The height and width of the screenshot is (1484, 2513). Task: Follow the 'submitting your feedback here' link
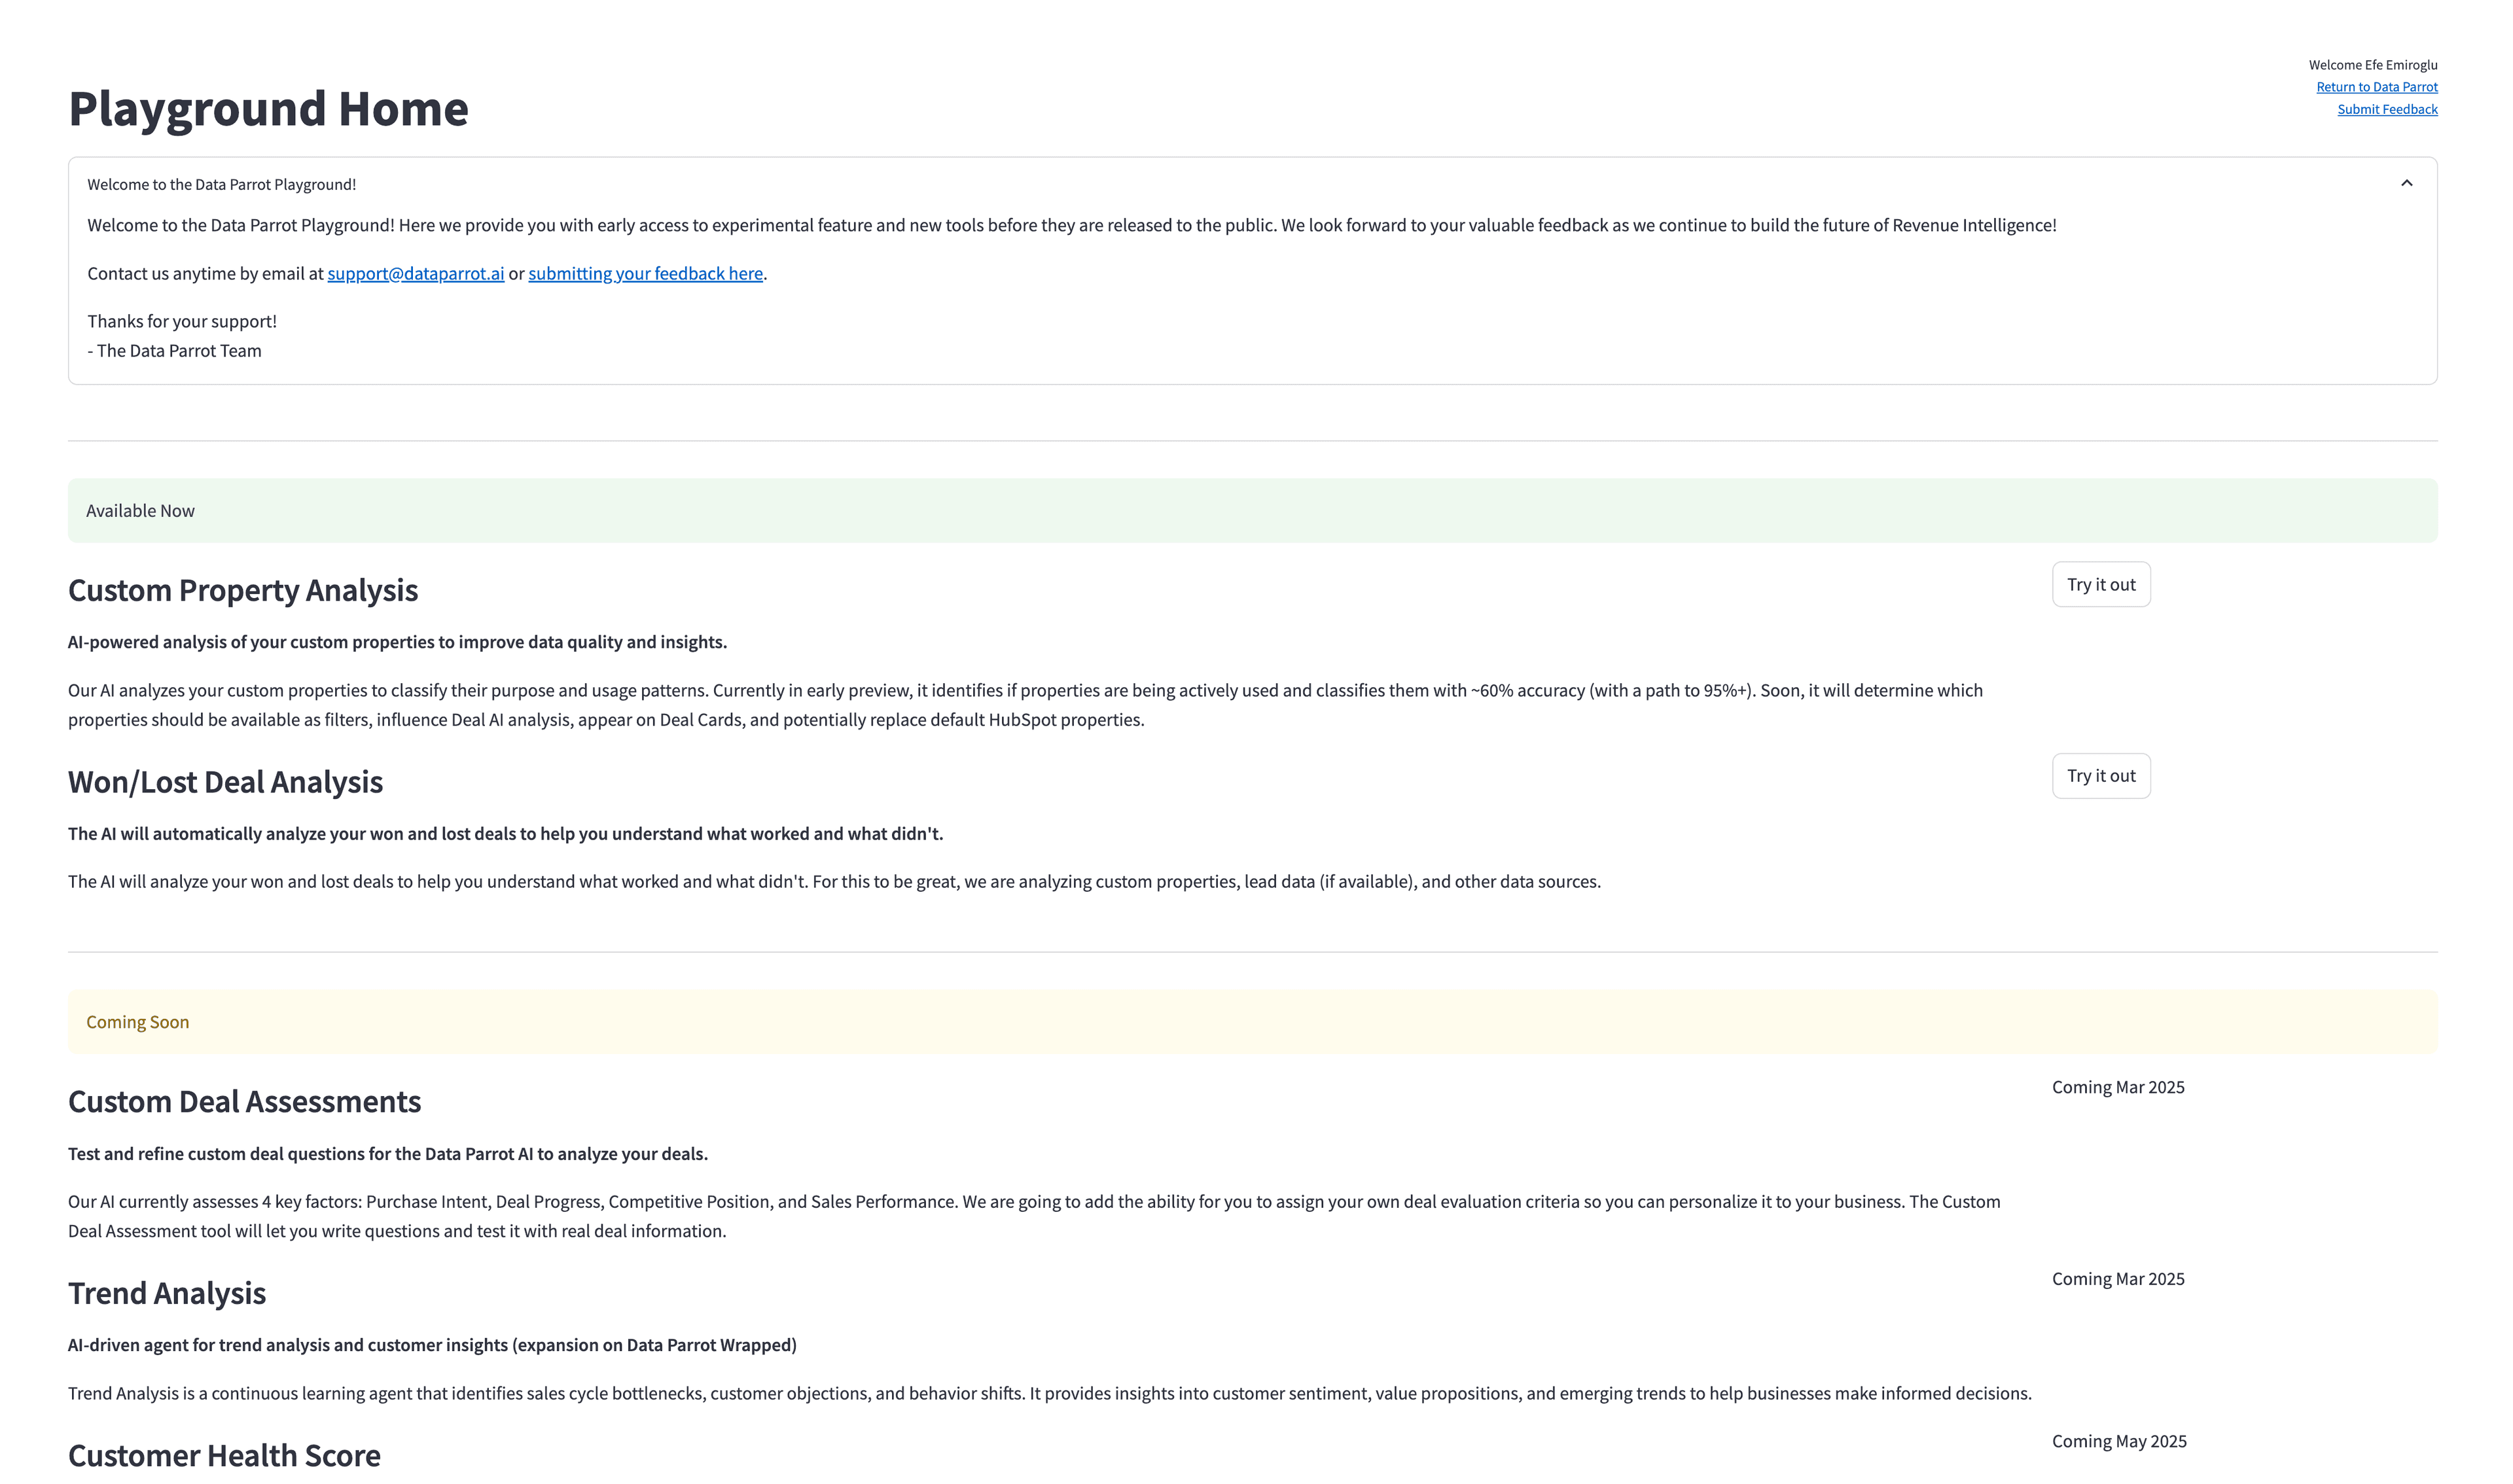[645, 273]
